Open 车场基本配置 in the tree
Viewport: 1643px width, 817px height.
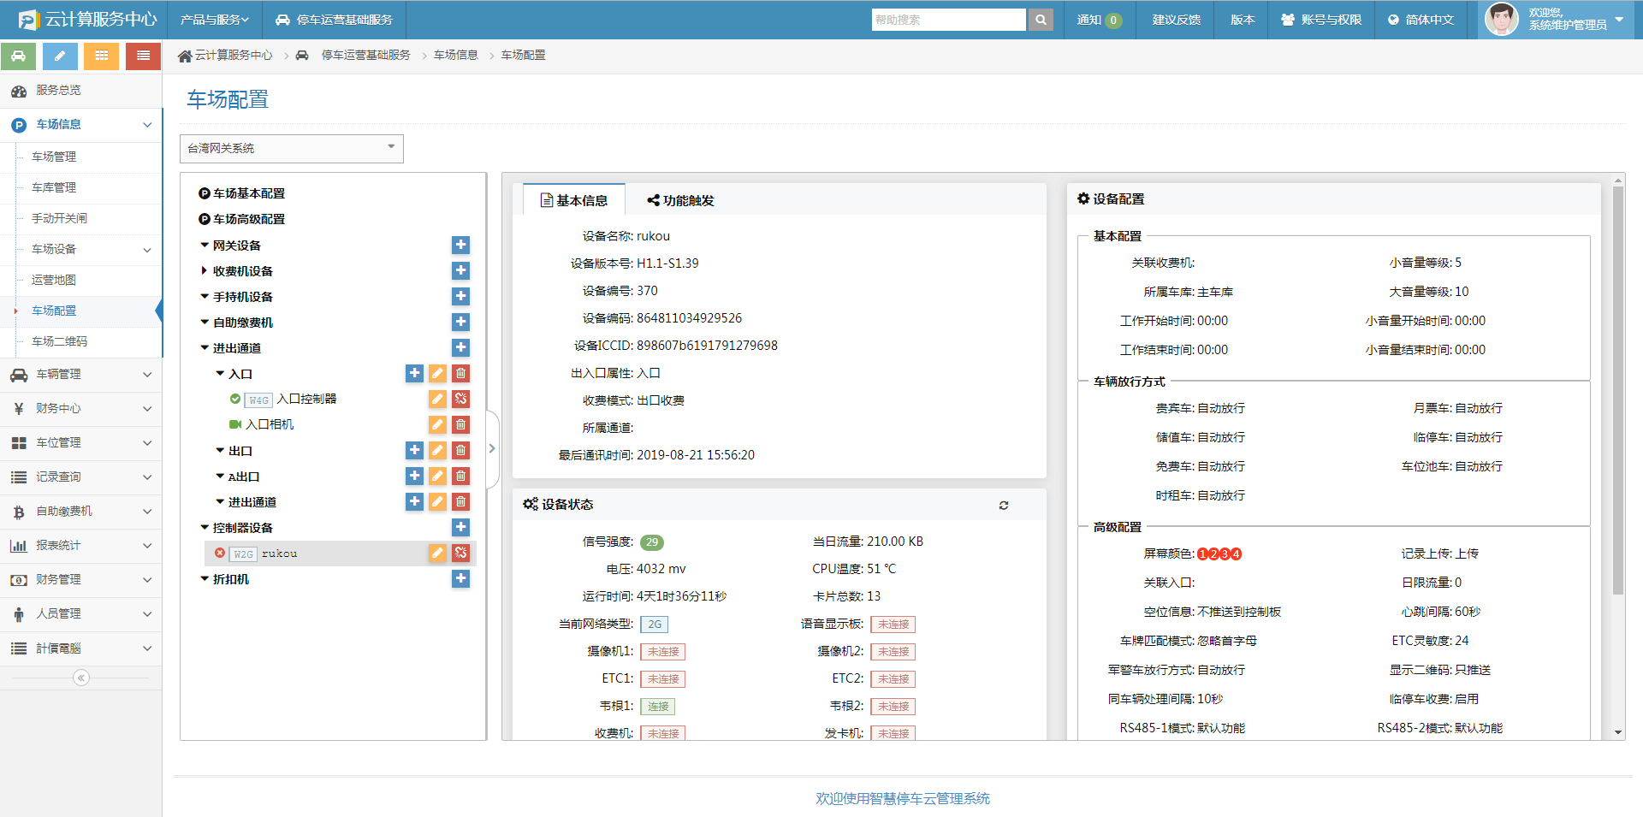click(248, 193)
